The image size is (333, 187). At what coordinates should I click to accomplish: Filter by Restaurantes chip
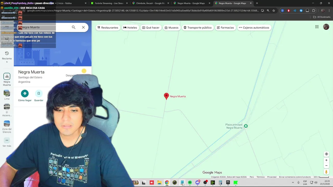coord(108,28)
